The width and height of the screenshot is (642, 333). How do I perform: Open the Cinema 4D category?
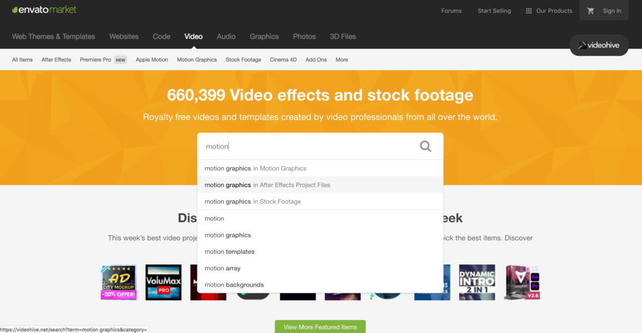[283, 60]
